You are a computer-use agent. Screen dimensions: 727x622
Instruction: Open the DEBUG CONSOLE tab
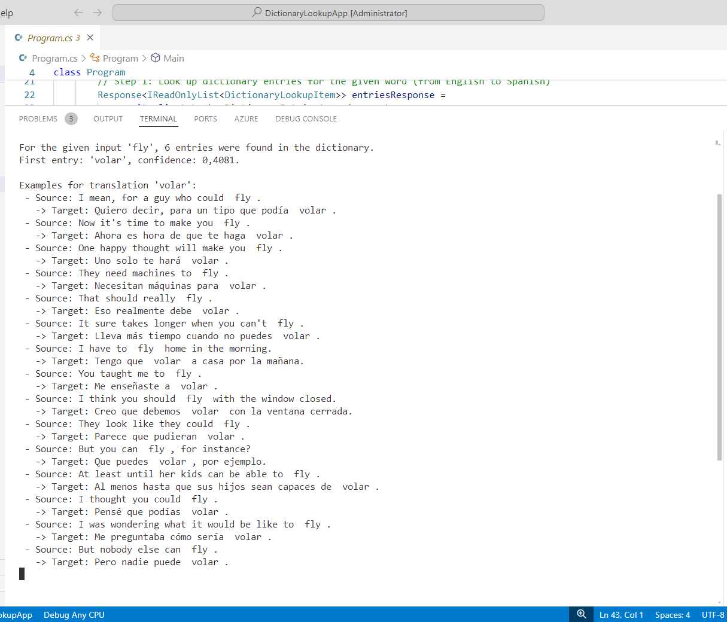(x=306, y=118)
